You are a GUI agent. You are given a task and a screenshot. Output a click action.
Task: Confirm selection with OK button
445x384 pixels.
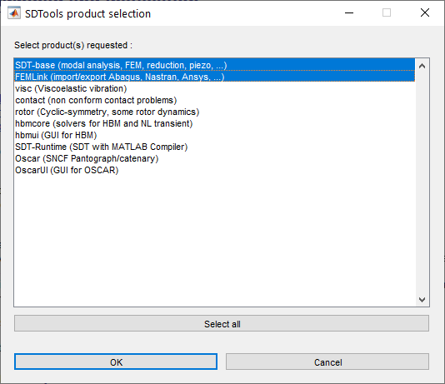(x=116, y=362)
